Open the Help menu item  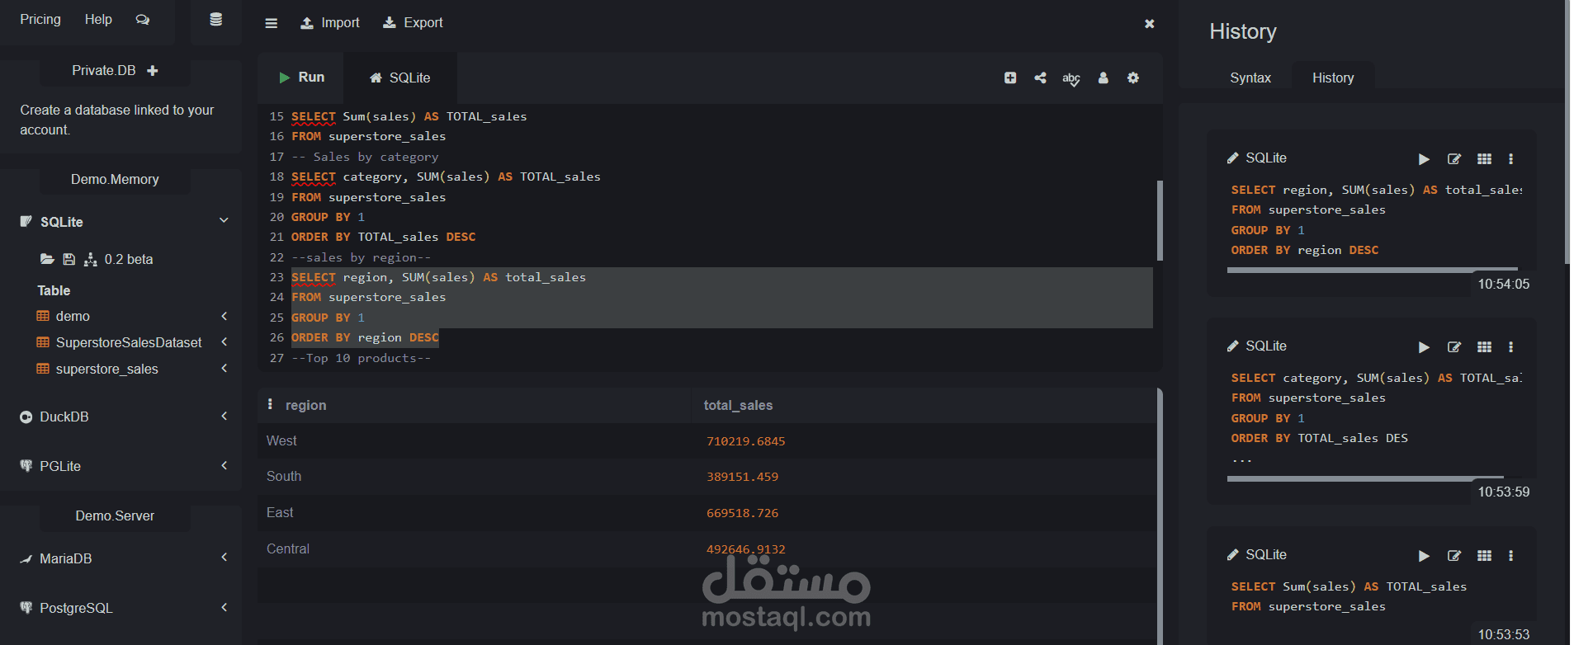98,19
